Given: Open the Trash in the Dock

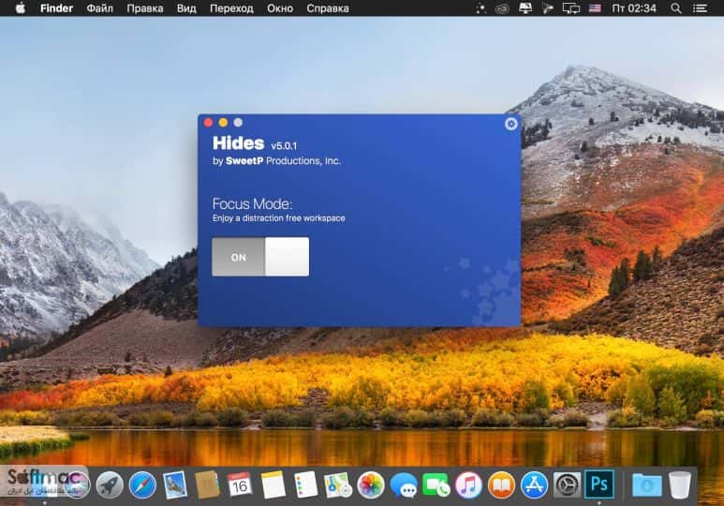Looking at the screenshot, I should pyautogui.click(x=680, y=484).
